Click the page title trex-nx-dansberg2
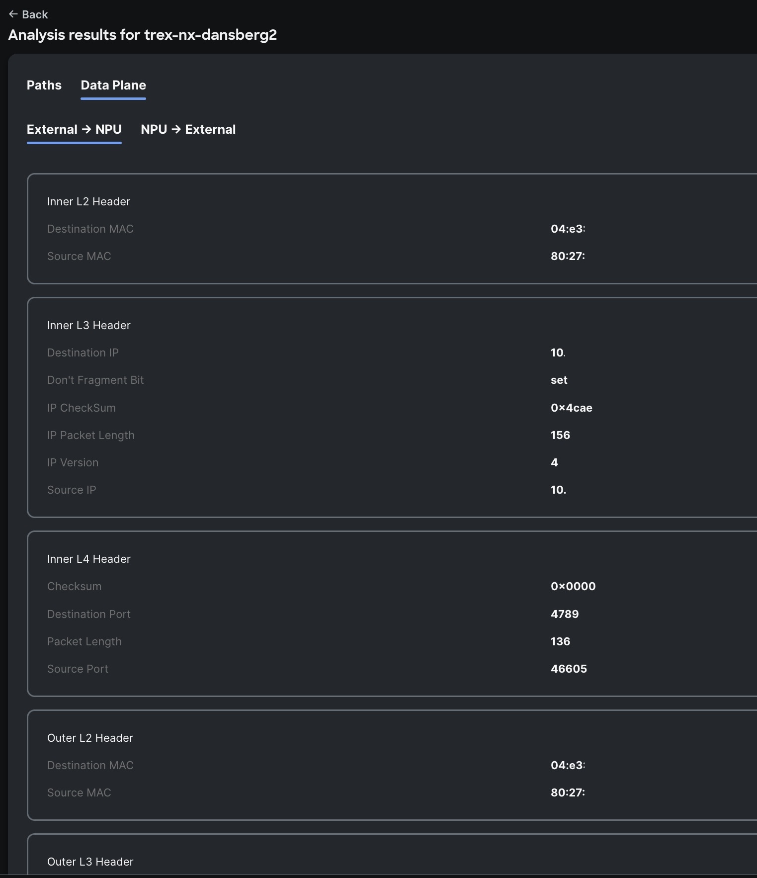The width and height of the screenshot is (757, 878). [x=210, y=35]
